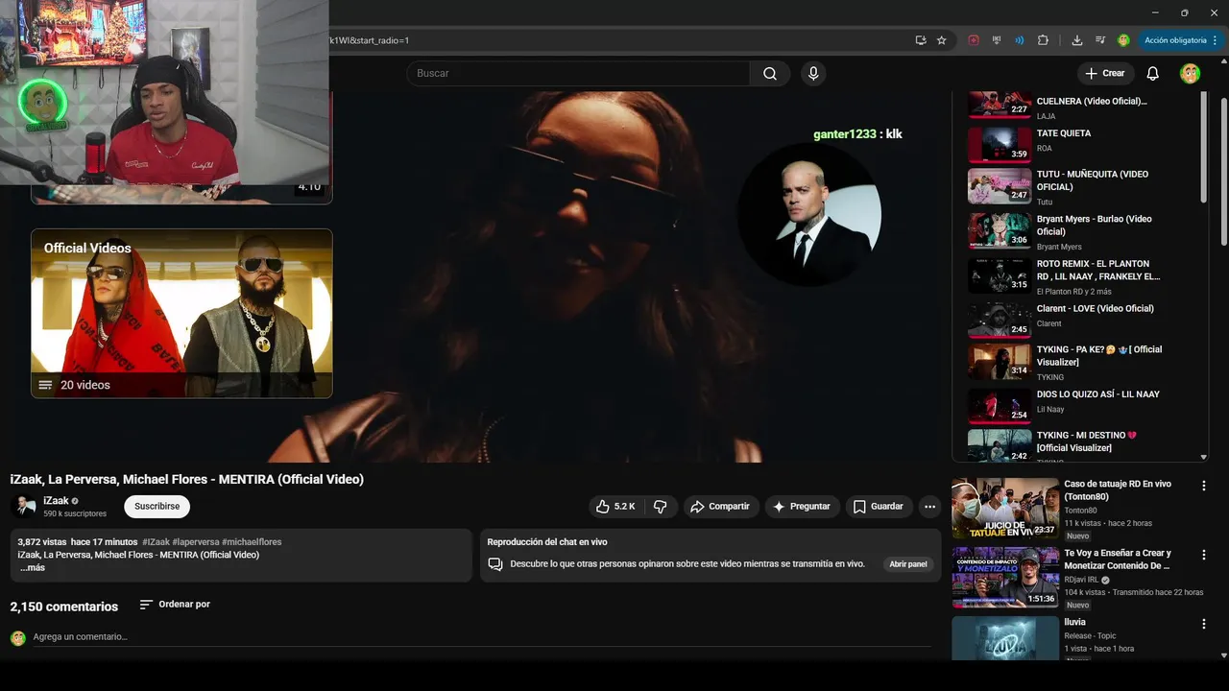The width and height of the screenshot is (1229, 691).
Task: Open options for Te Voy a Enseñar video
Action: point(1204,555)
